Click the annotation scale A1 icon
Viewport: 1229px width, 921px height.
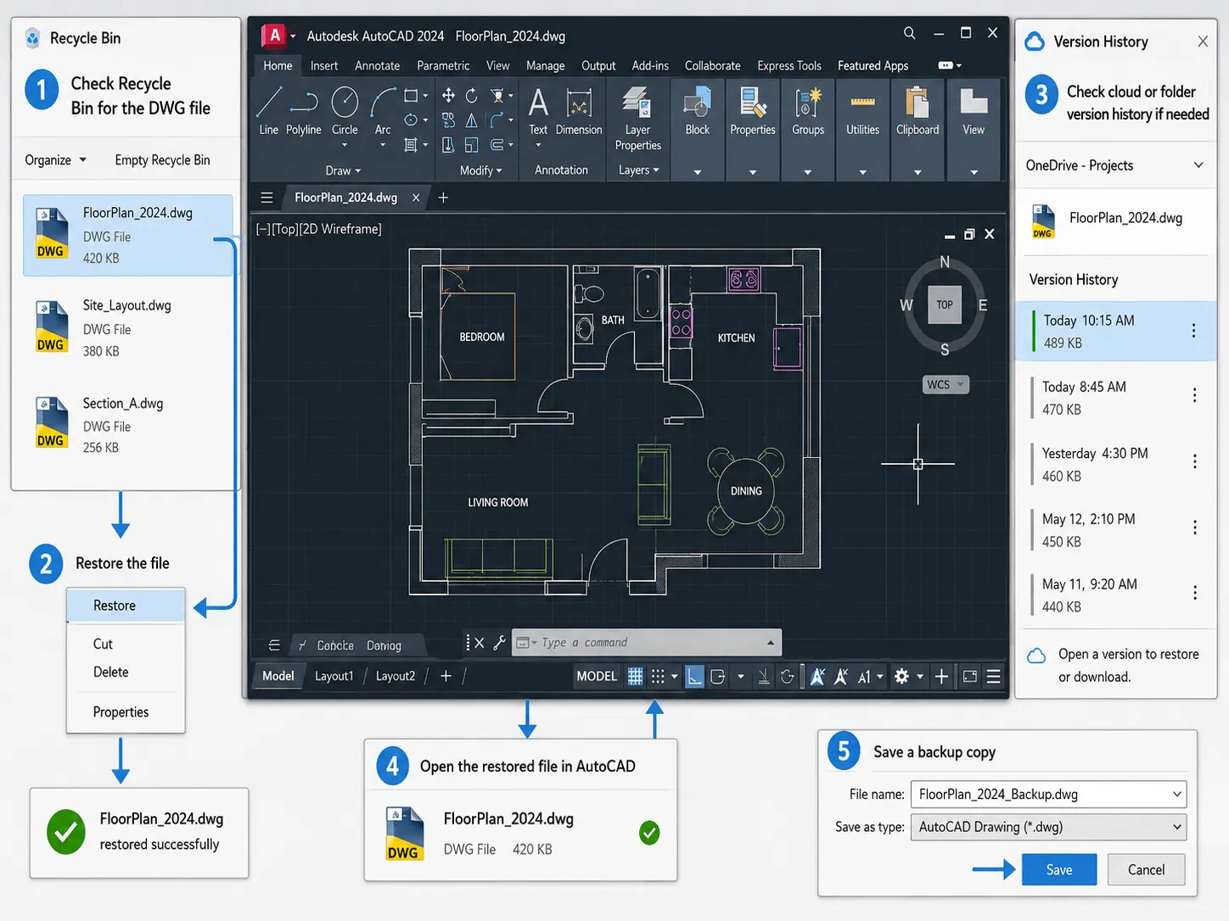coord(864,677)
